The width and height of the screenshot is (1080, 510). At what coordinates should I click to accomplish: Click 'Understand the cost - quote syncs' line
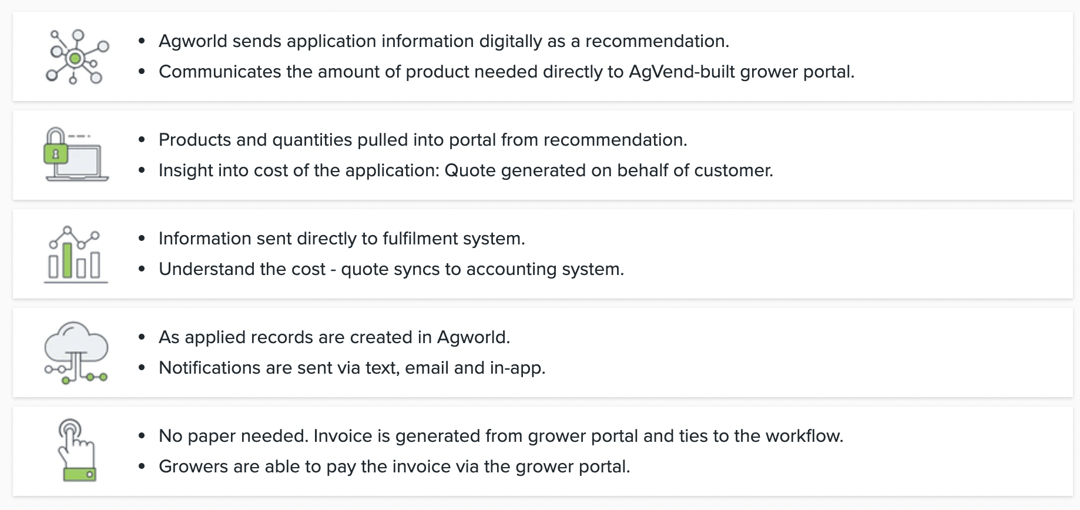[x=391, y=269]
